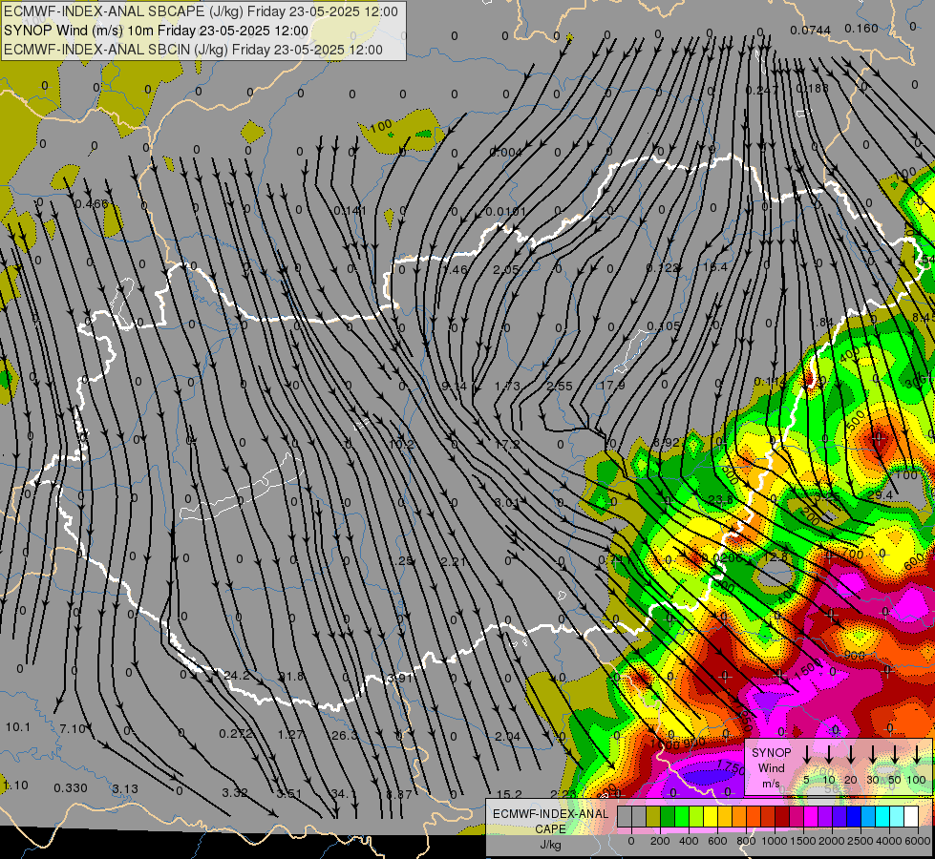Click the 200 tick label on colour scale
This screenshot has height=859, width=935.
point(660,841)
